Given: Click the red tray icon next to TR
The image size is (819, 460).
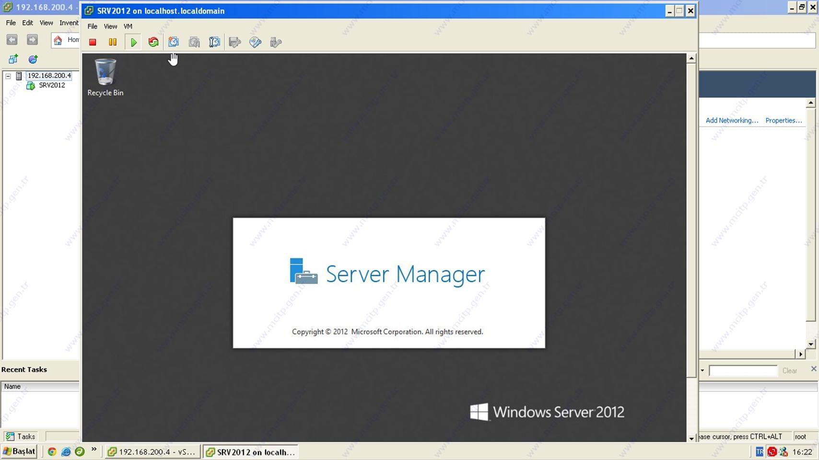Looking at the screenshot, I should click(x=772, y=451).
